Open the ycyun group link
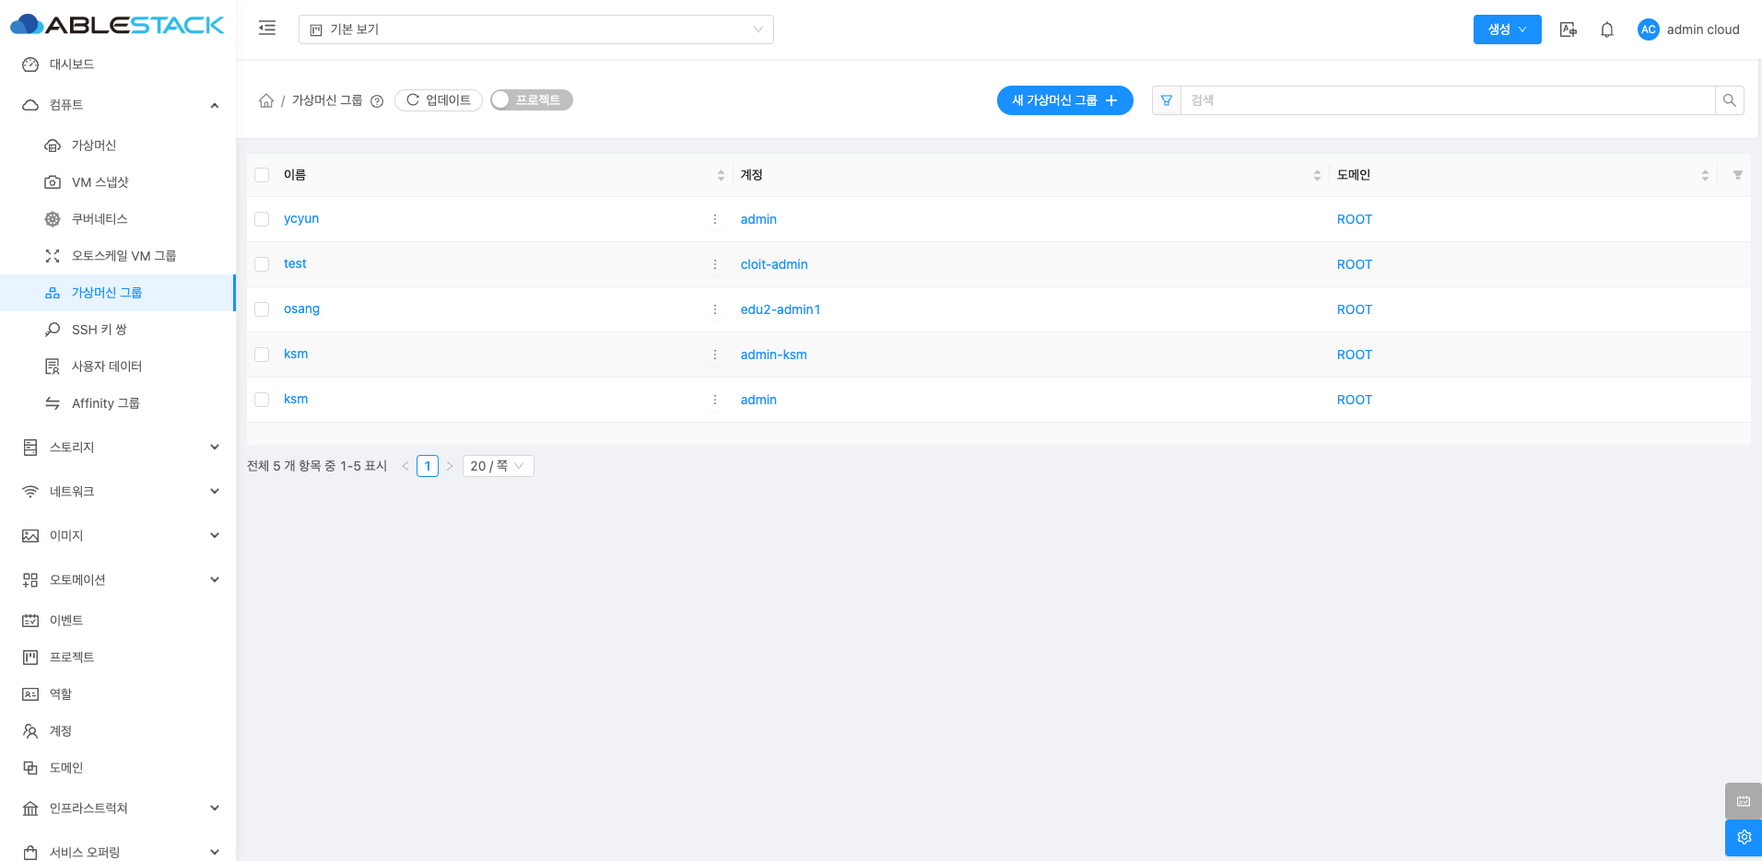Image resolution: width=1762 pixels, height=861 pixels. (x=301, y=219)
